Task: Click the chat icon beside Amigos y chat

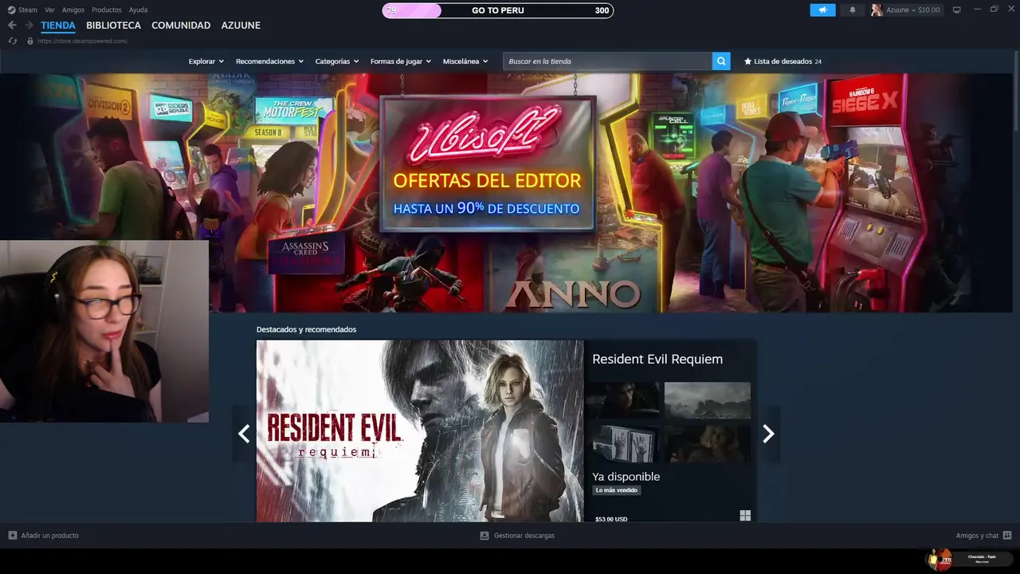Action: [x=1007, y=536]
